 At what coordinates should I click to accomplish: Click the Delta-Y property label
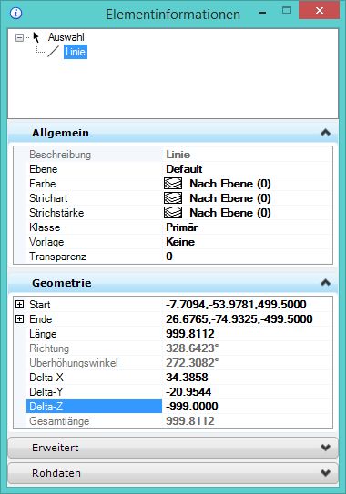click(46, 392)
